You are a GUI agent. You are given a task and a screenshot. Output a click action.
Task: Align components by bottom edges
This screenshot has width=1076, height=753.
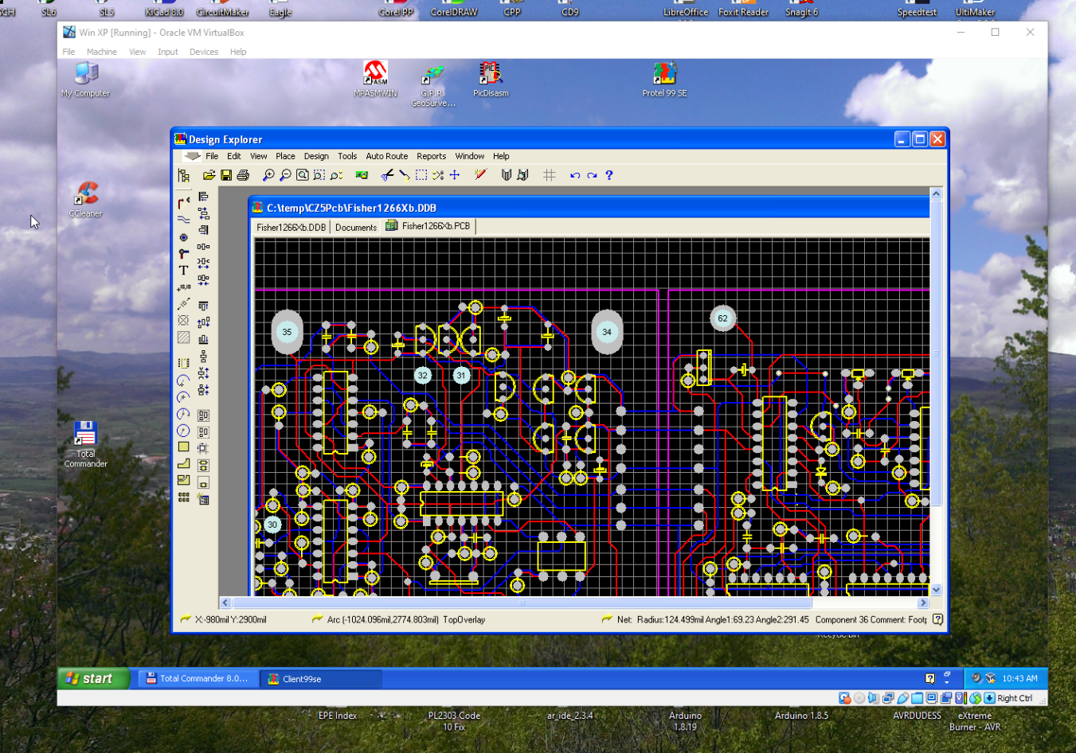[x=203, y=339]
